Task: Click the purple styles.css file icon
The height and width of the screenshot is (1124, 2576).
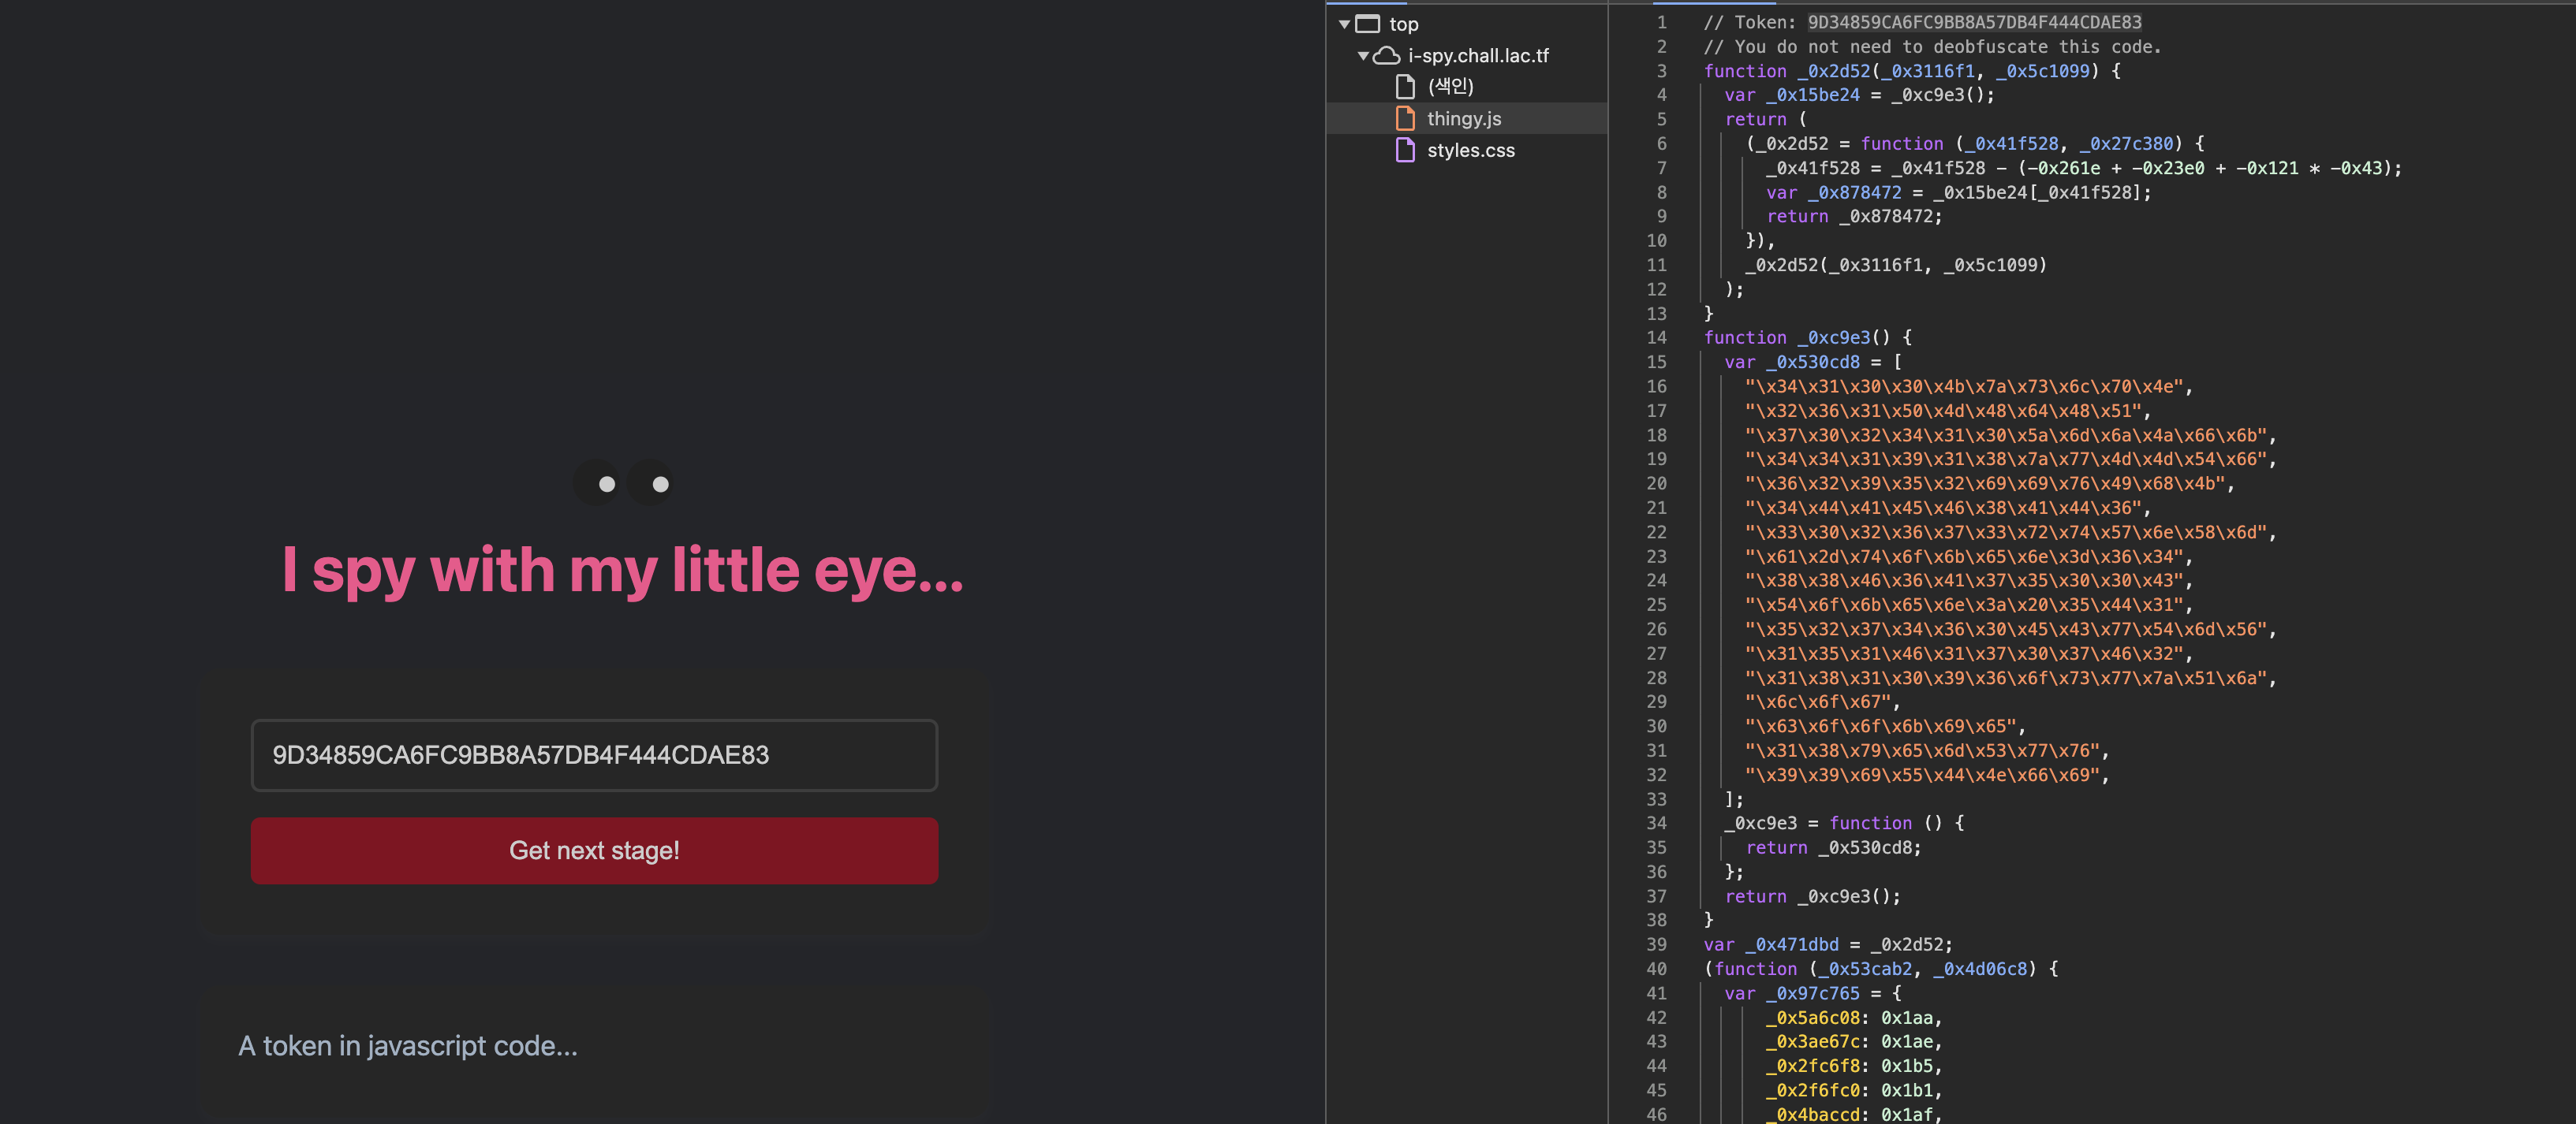Action: pyautogui.click(x=1405, y=151)
